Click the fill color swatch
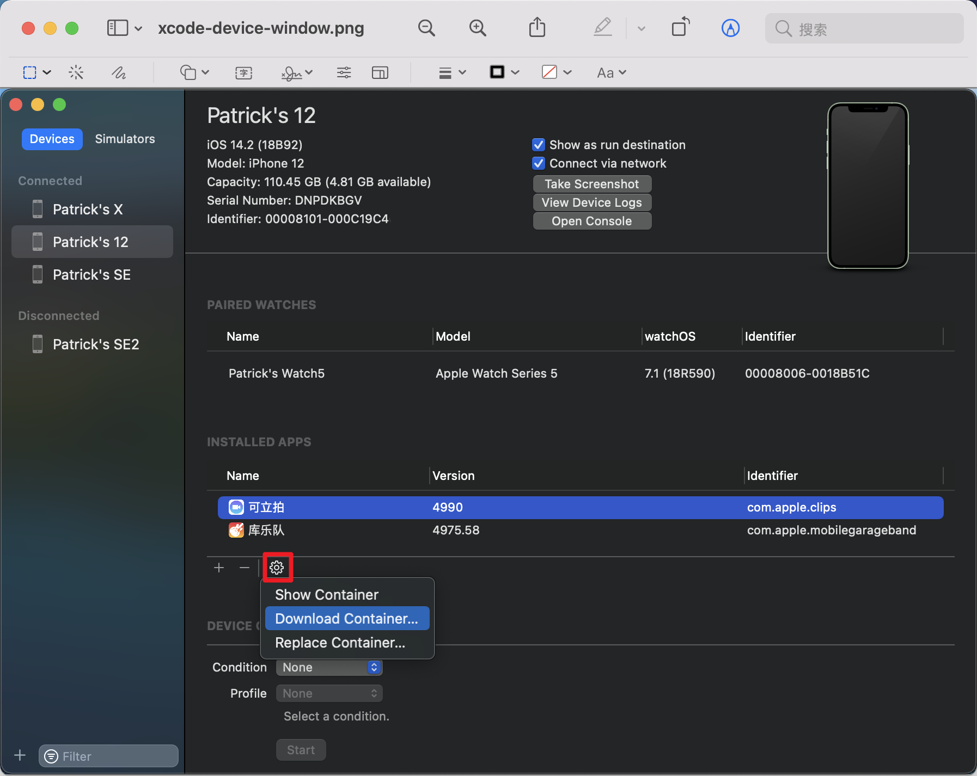 click(x=549, y=72)
